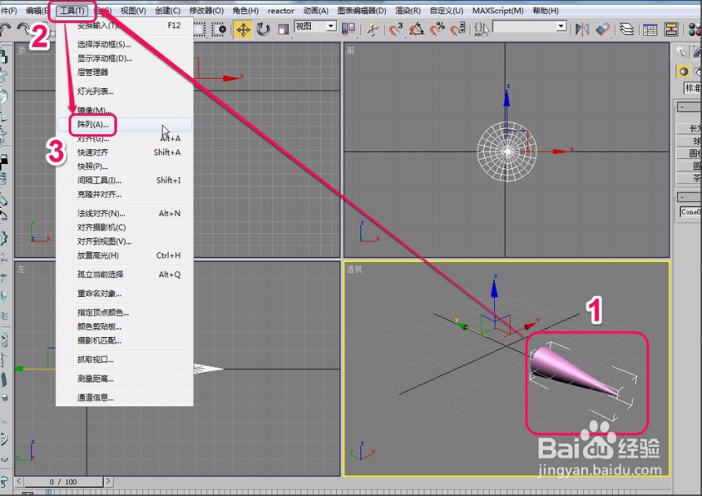This screenshot has width=702, height=496.
Task: Open the 角色(H) menu
Action: click(246, 11)
